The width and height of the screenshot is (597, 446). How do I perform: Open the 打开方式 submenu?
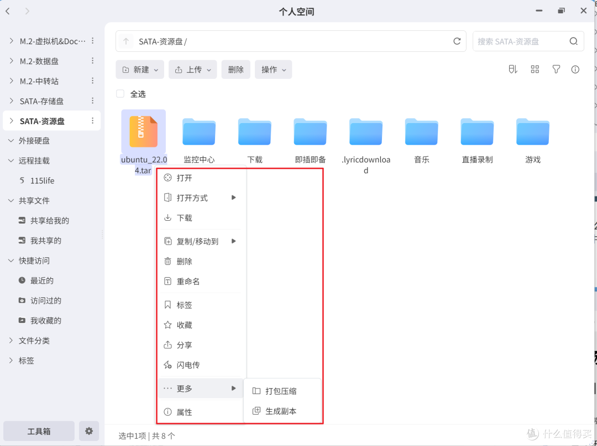[200, 198]
